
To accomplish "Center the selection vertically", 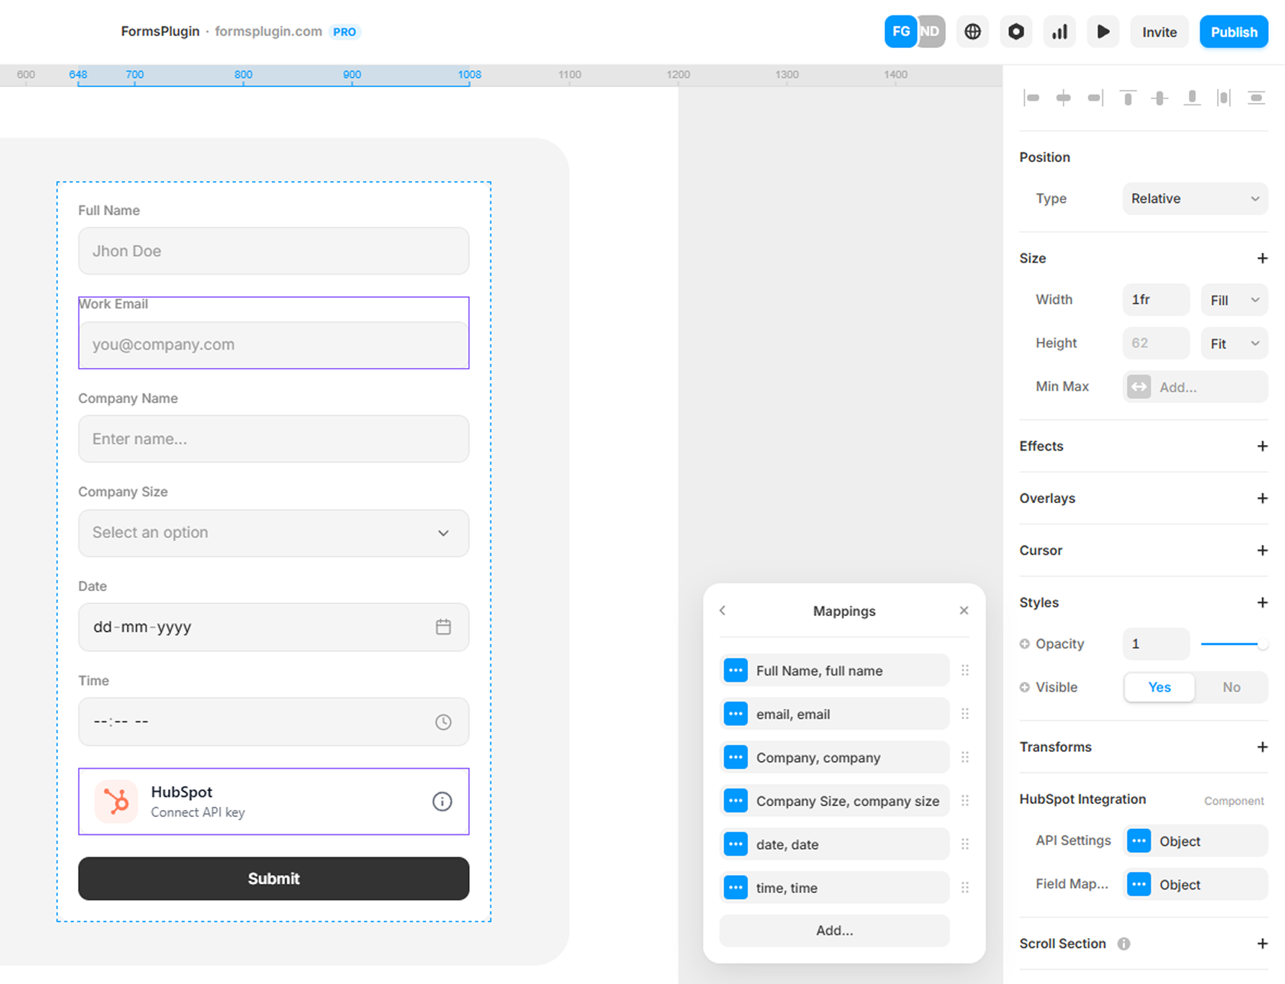I will 1160,97.
